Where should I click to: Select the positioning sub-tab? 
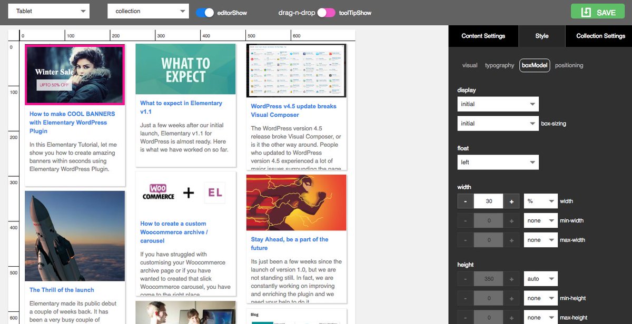click(569, 65)
